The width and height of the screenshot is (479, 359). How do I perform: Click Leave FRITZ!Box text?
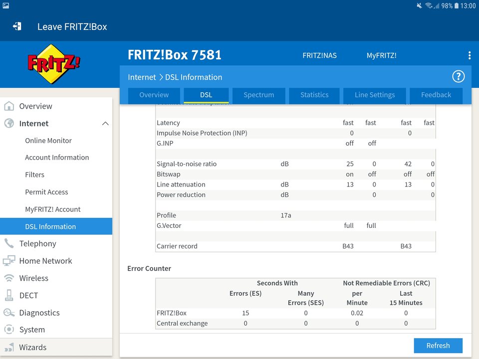point(72,27)
